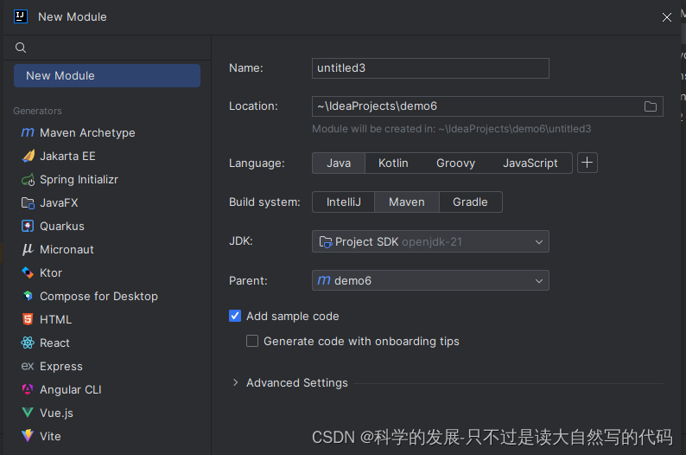
Task: Add another language with plus button
Action: (588, 163)
